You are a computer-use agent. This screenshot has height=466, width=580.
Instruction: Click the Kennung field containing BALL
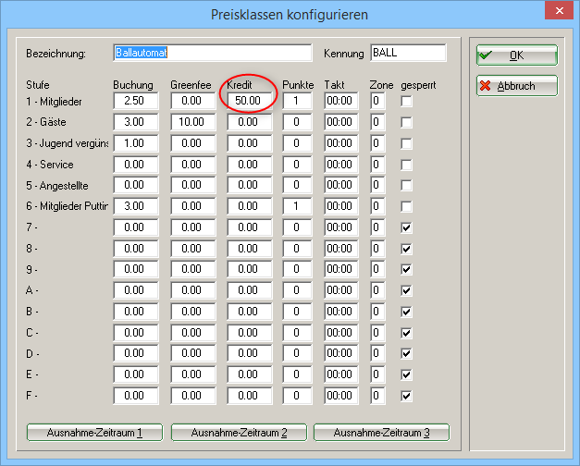coord(408,53)
